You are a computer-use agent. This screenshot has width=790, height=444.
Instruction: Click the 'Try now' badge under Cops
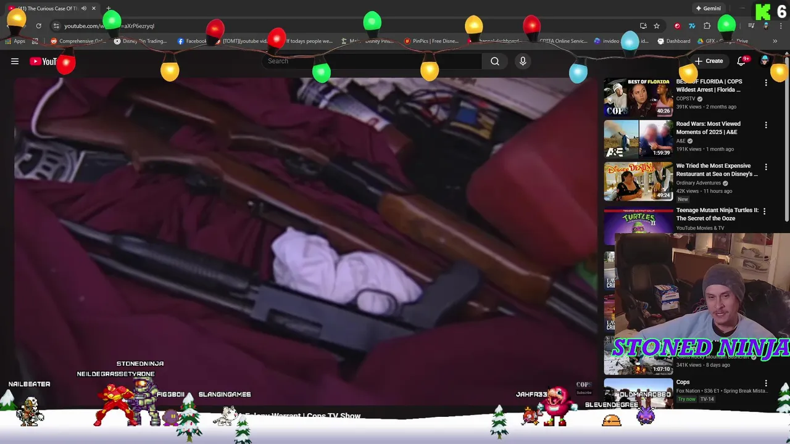point(686,399)
